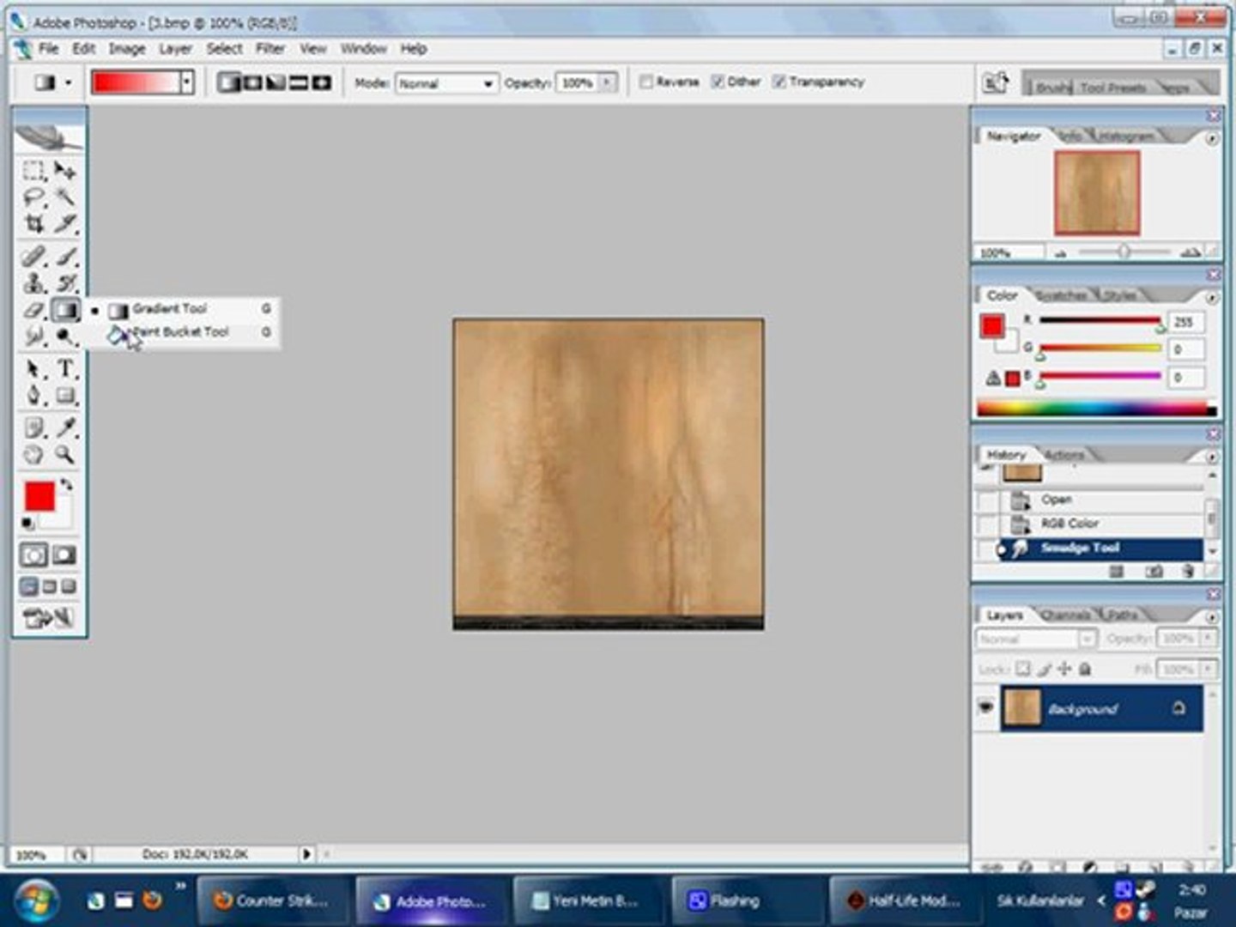Select the Notes tool
This screenshot has height=927, width=1236.
pyautogui.click(x=33, y=427)
